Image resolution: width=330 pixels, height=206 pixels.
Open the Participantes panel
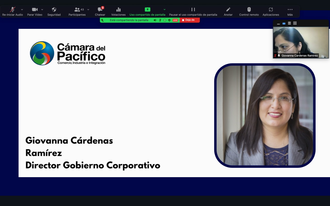pos(77,11)
